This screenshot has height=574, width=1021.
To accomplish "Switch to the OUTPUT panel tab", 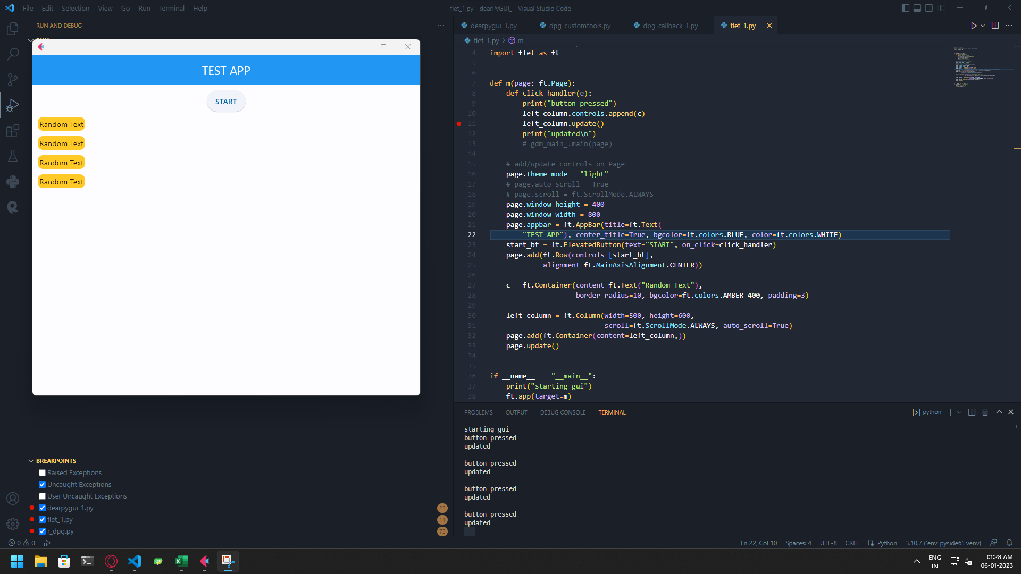I will (x=516, y=412).
